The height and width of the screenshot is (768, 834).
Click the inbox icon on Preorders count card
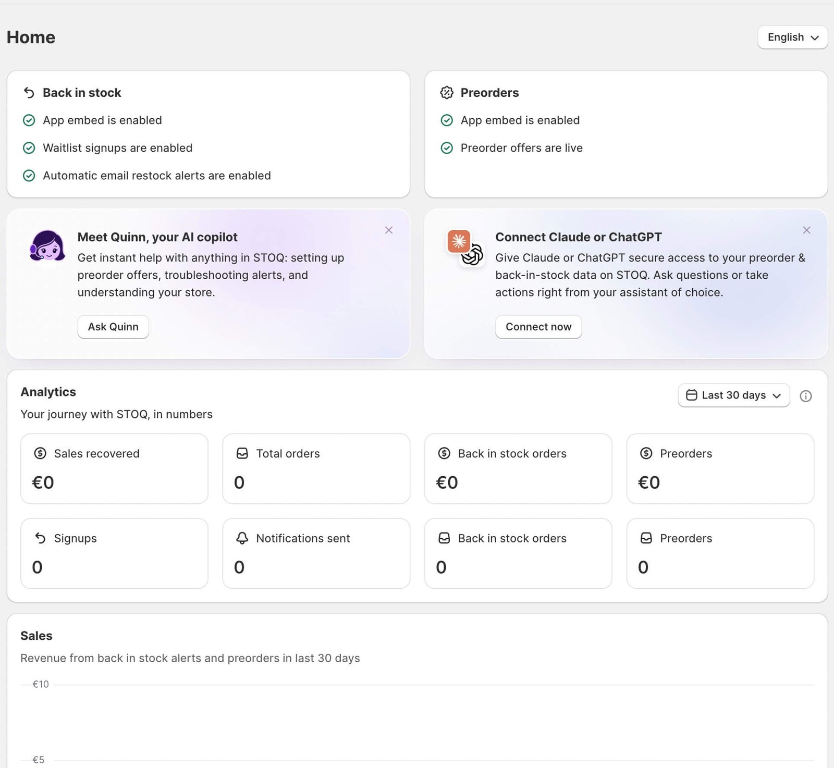tap(646, 538)
